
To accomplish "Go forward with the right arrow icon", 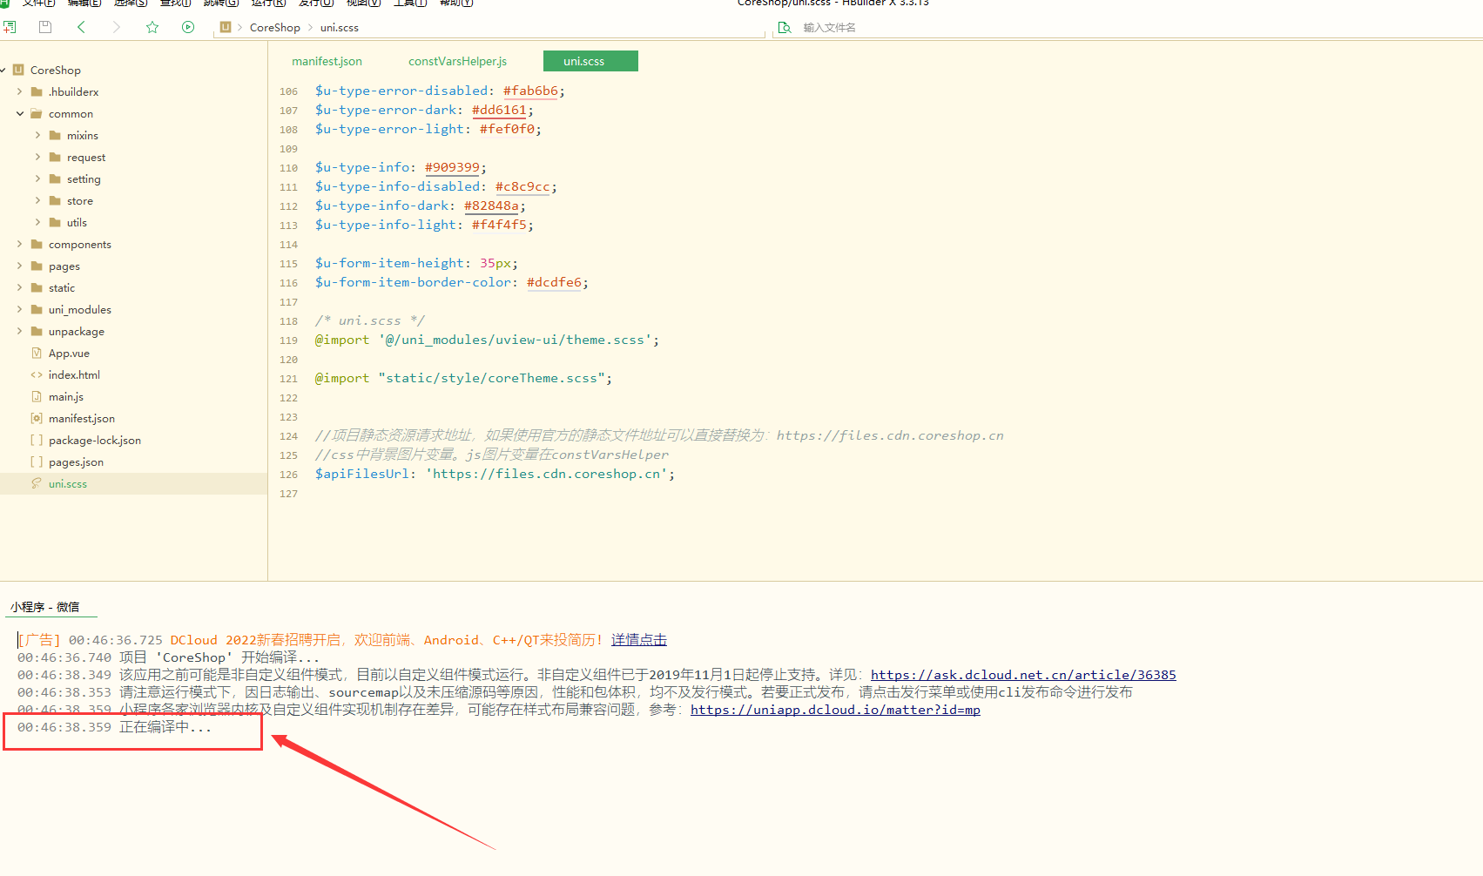I will coord(117,27).
